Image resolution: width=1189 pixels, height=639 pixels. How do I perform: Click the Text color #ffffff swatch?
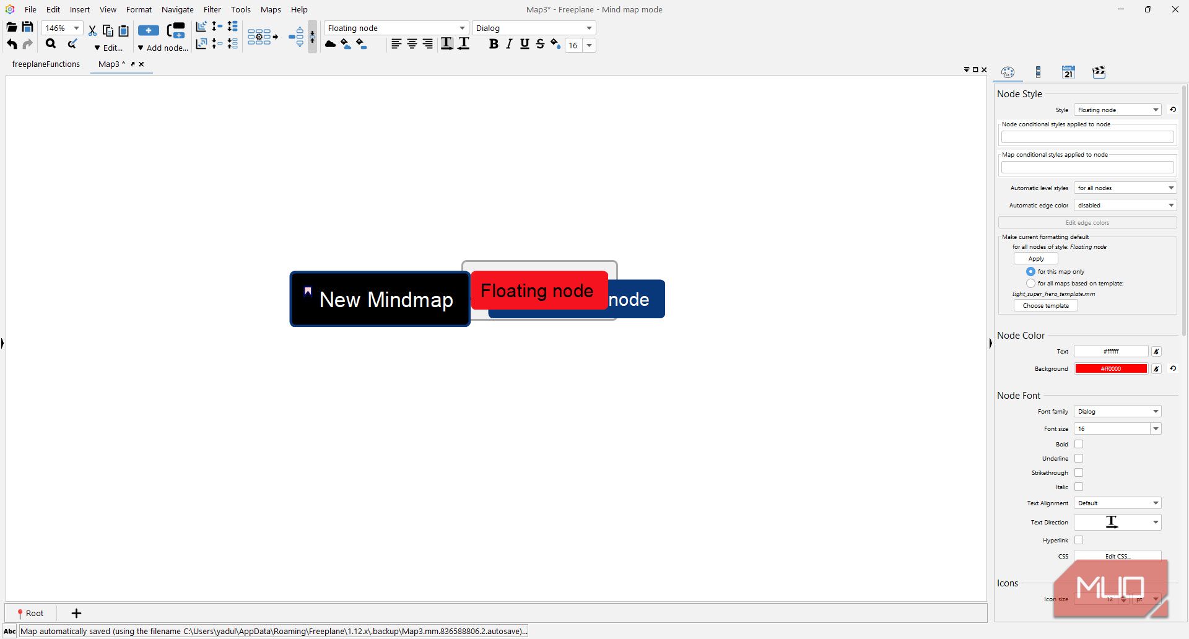point(1111,352)
